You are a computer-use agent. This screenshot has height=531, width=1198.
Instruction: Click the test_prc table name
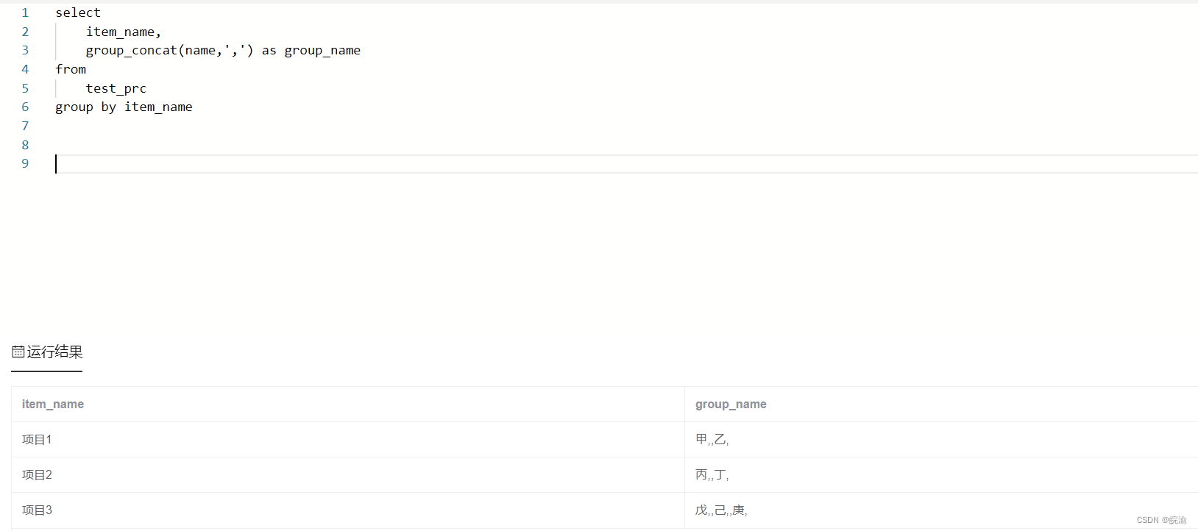click(x=116, y=88)
